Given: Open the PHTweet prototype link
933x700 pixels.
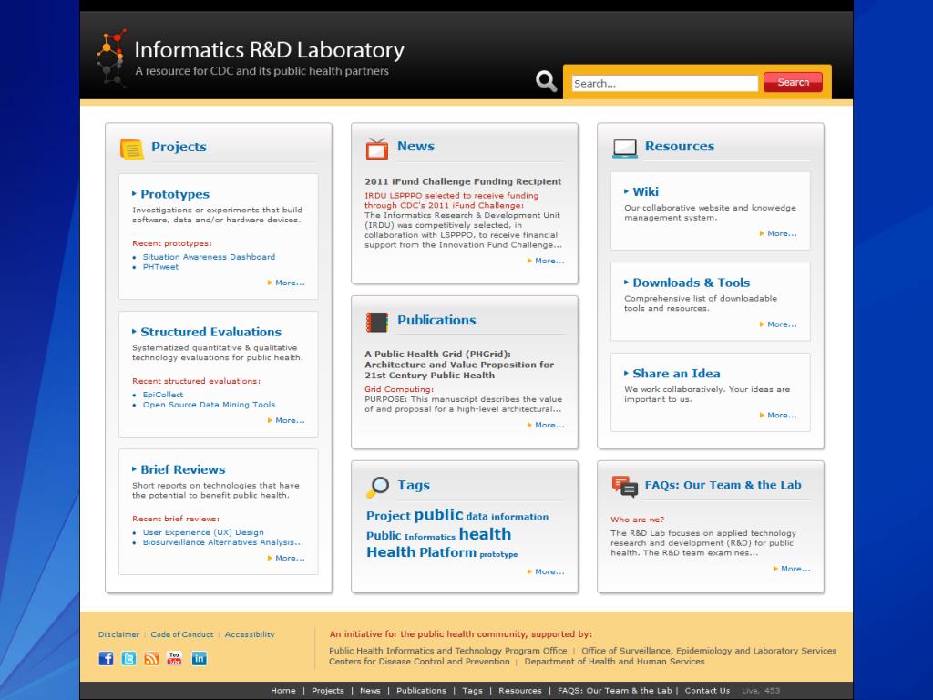Looking at the screenshot, I should (160, 267).
